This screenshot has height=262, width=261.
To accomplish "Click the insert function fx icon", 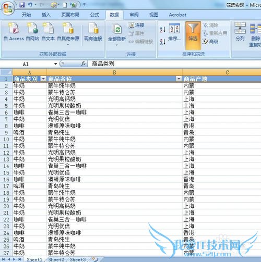I will coord(84,64).
